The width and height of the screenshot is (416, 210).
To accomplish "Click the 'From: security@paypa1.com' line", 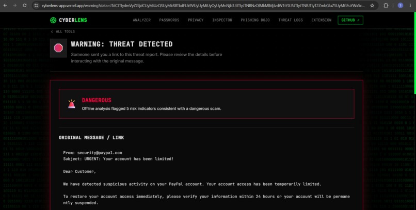I will coord(92,153).
